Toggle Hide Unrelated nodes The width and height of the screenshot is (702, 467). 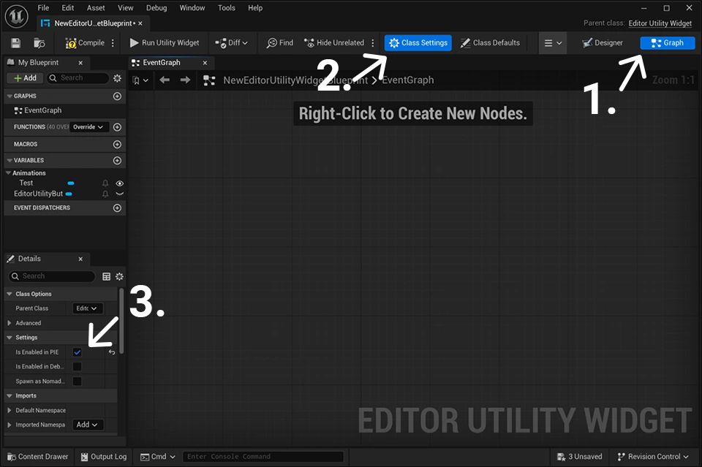tap(334, 43)
